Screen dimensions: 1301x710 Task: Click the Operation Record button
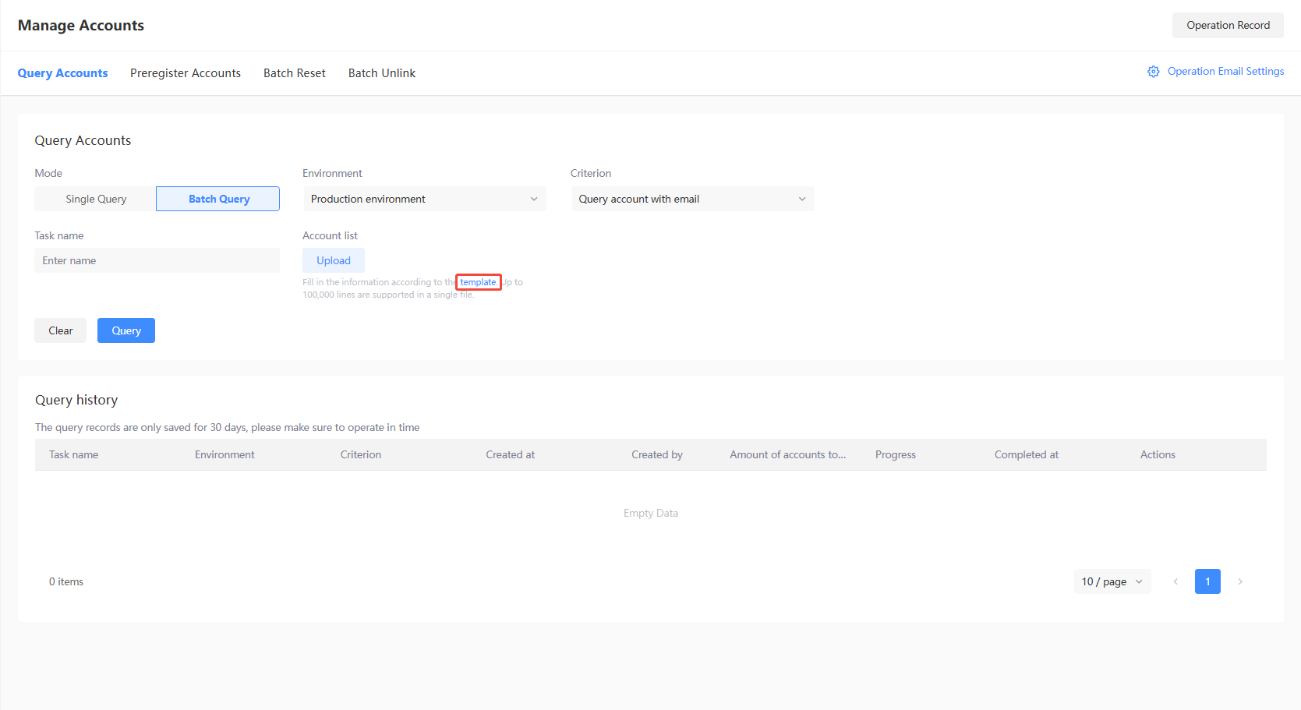[1227, 25]
